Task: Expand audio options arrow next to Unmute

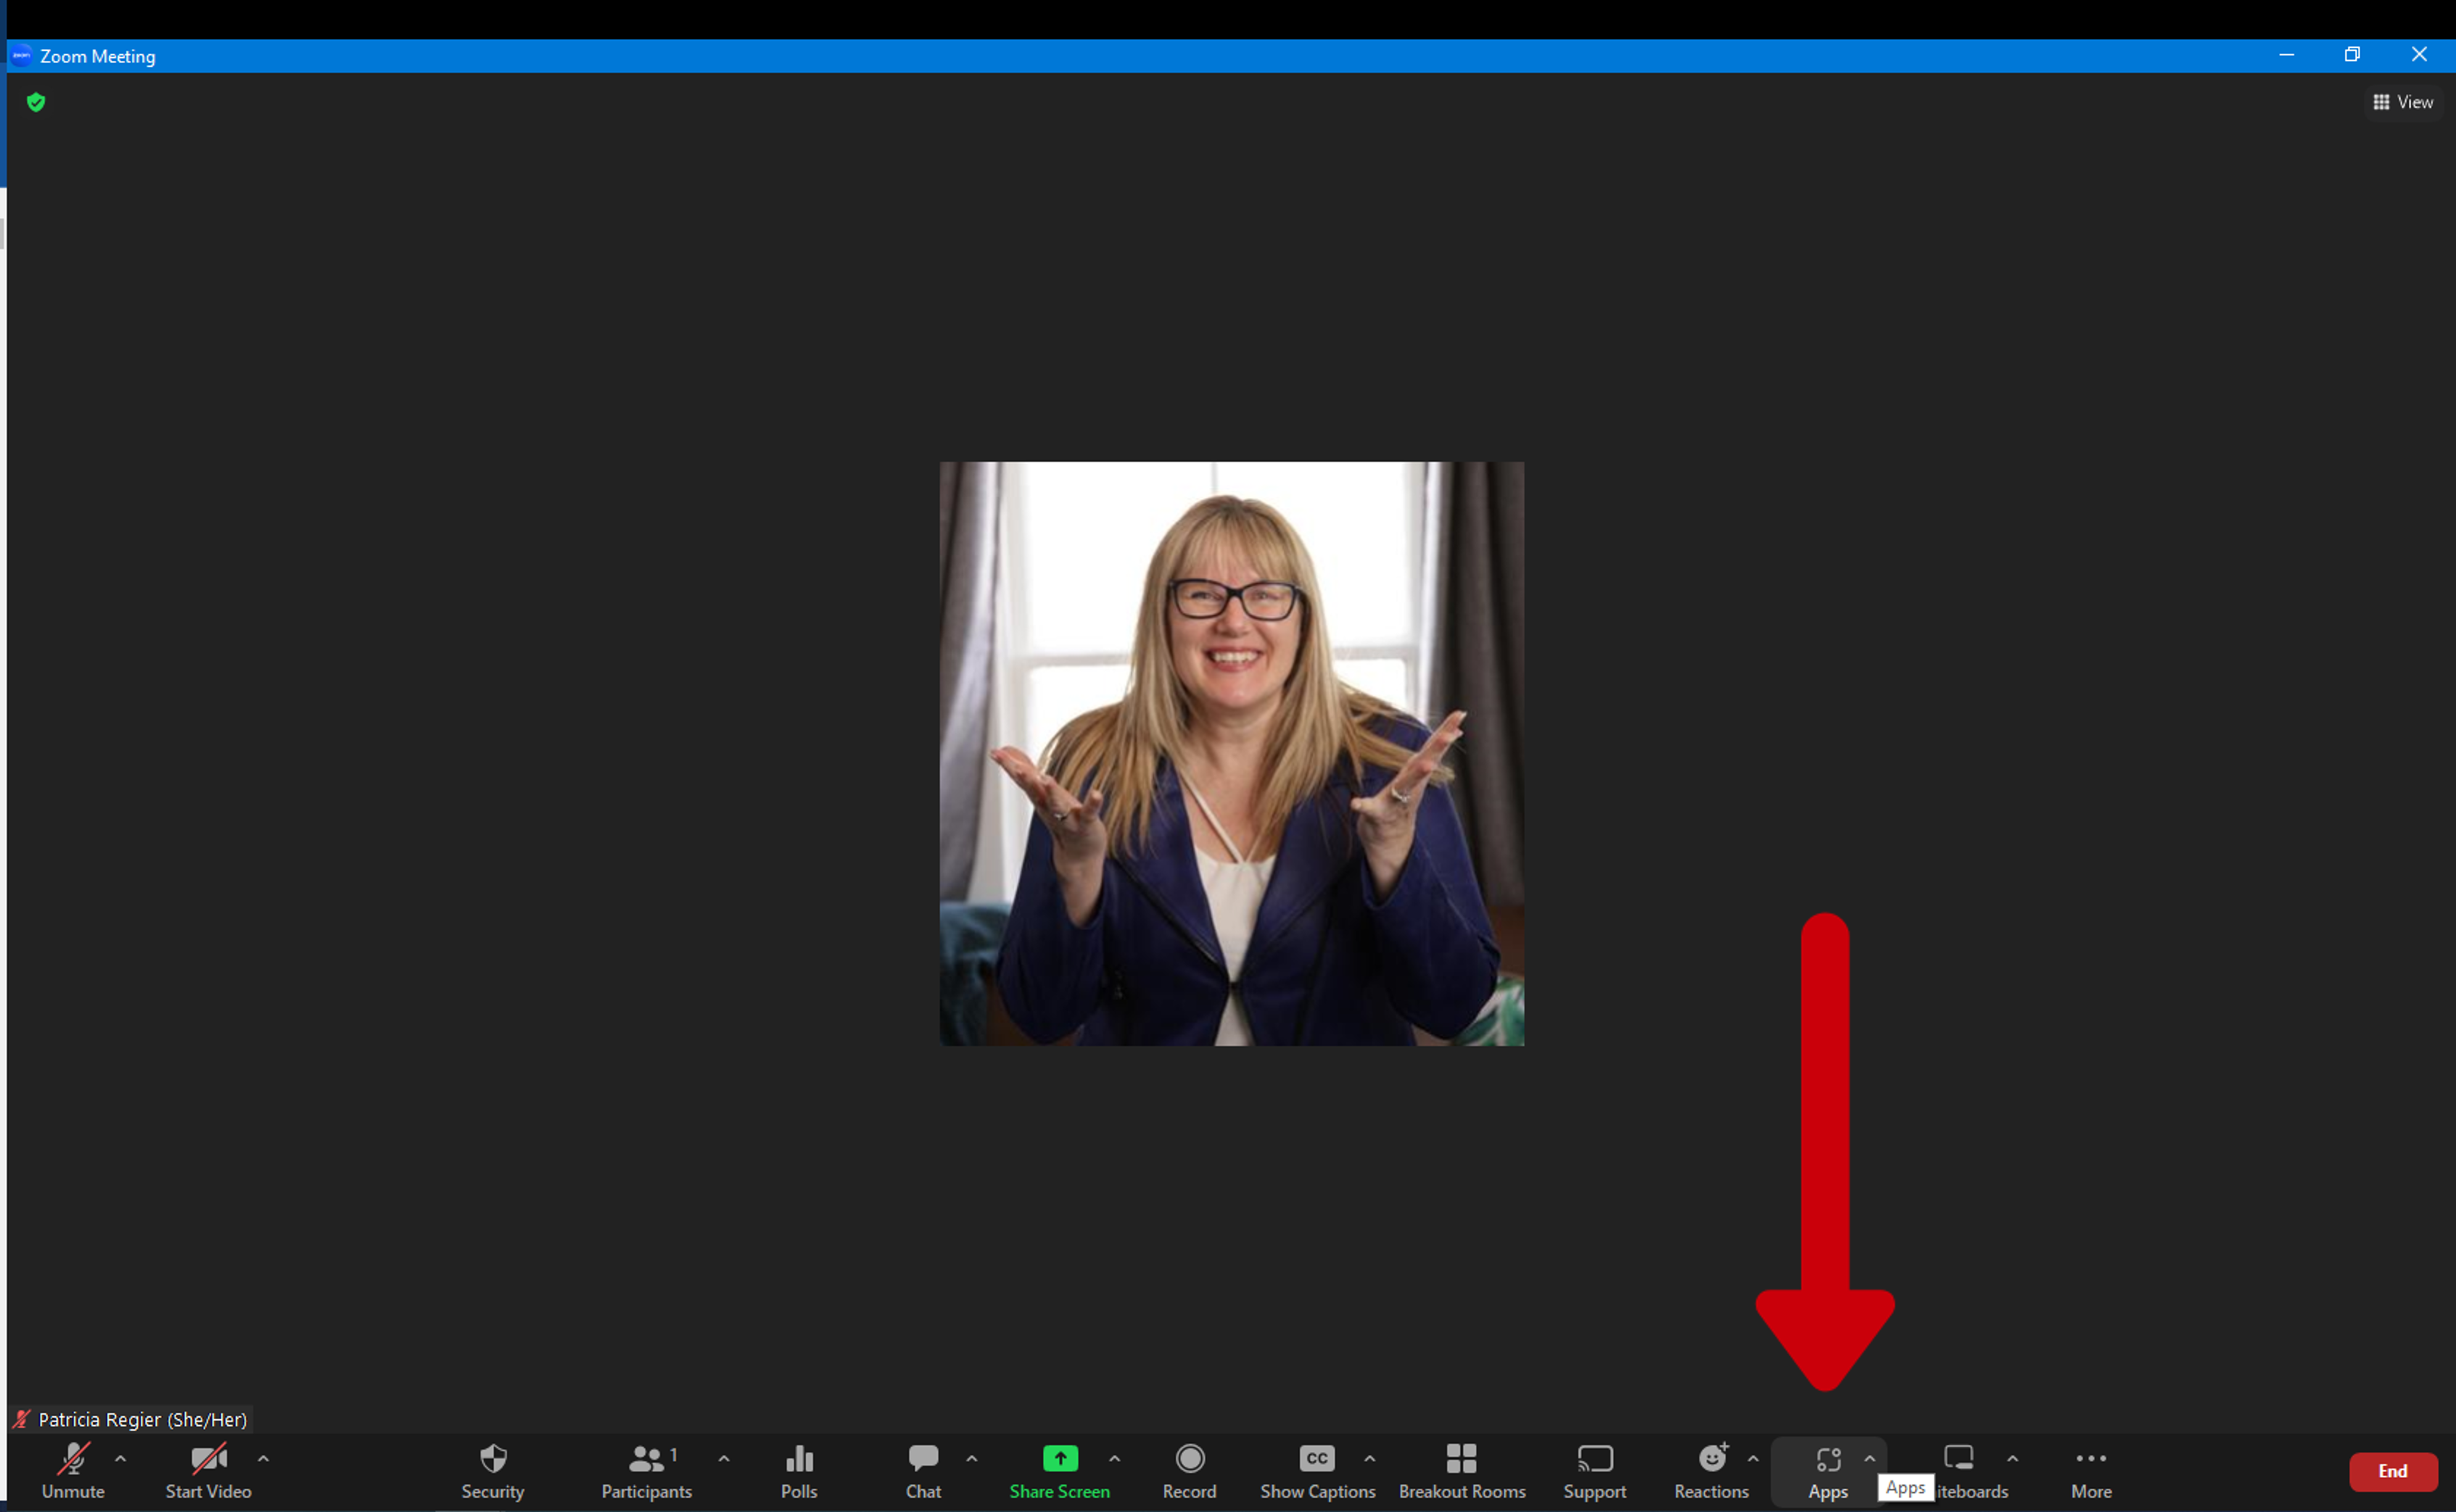Action: click(x=121, y=1459)
